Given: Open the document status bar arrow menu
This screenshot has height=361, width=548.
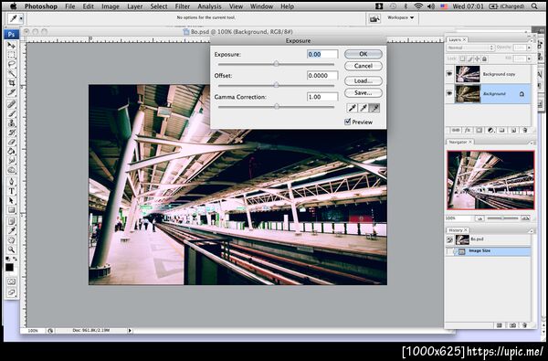Looking at the screenshot, I should (x=130, y=330).
